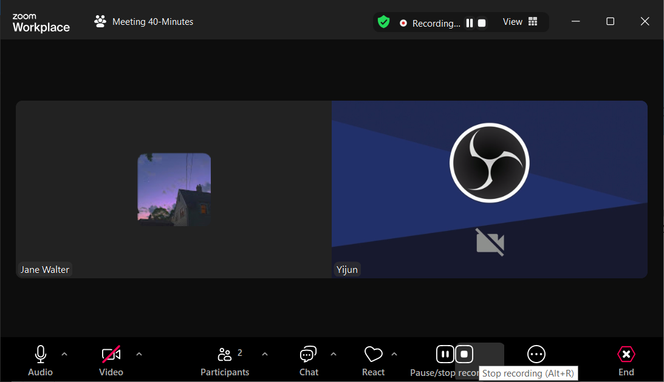
Task: Click the Meeting 40-Minutes title
Action: [x=152, y=22]
